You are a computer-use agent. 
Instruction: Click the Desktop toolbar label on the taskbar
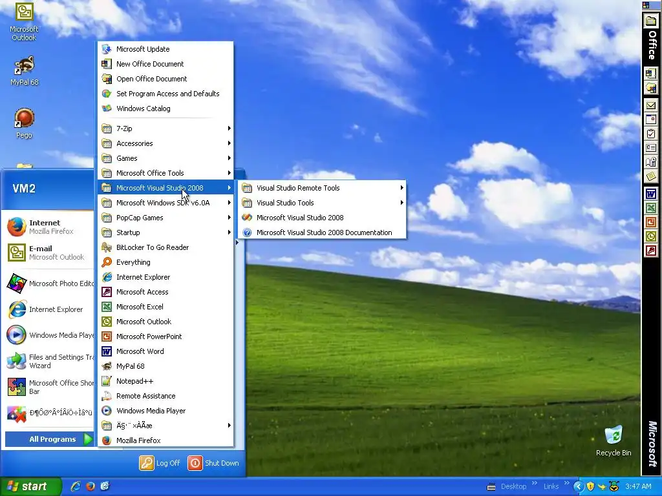coord(513,486)
